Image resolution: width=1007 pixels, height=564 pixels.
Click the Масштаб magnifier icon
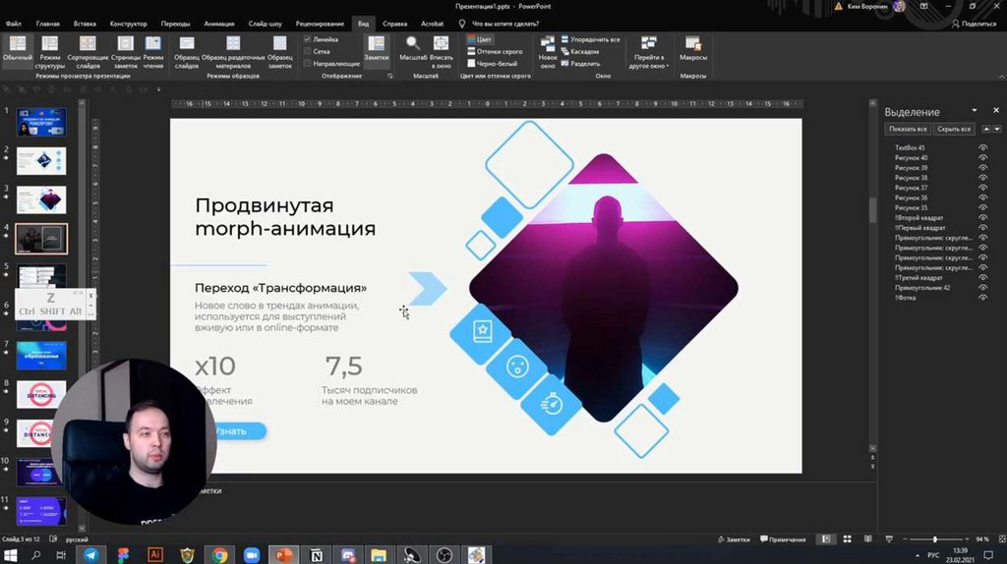pos(413,44)
